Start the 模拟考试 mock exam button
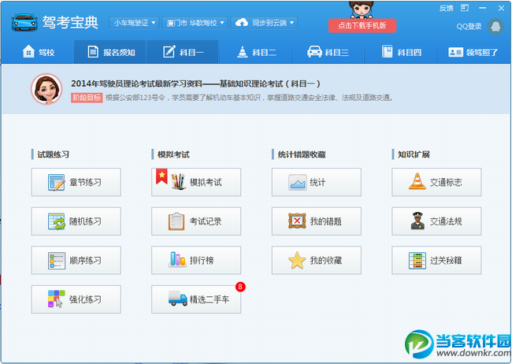Viewport: 512px width, 364px height. (196, 182)
